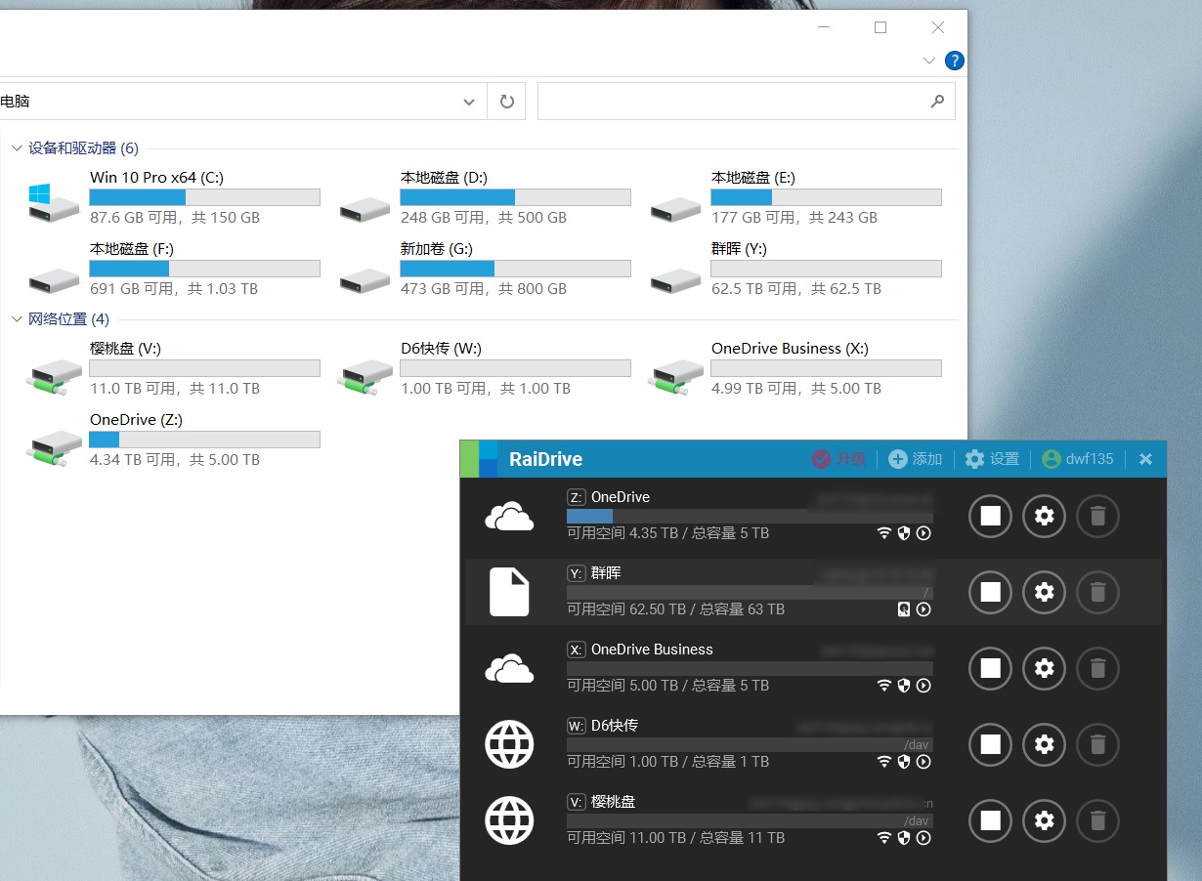Focus the Explorer search box
Viewport: 1202px width, 881px height.
click(747, 102)
